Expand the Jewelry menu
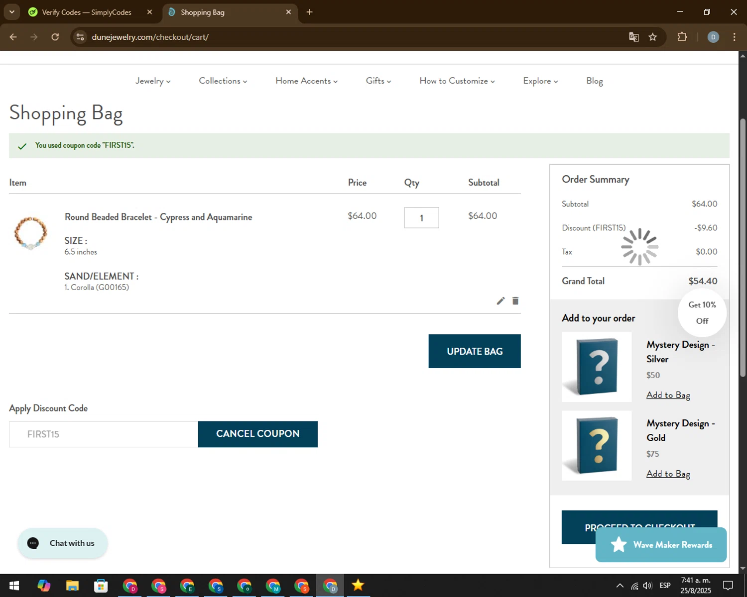 [x=153, y=81]
